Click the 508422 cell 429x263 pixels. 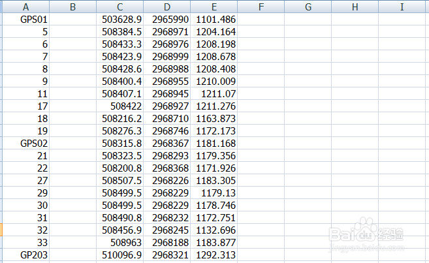pyautogui.click(x=120, y=106)
